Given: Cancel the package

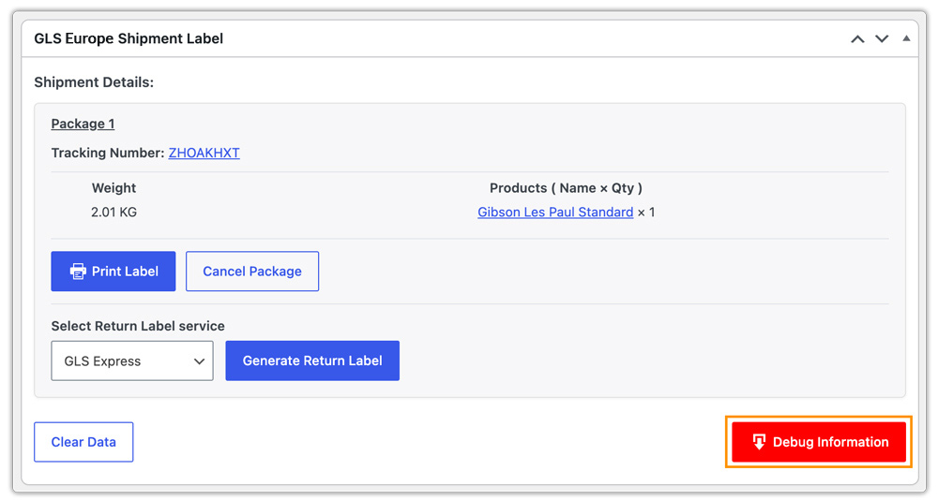Looking at the screenshot, I should pos(251,272).
